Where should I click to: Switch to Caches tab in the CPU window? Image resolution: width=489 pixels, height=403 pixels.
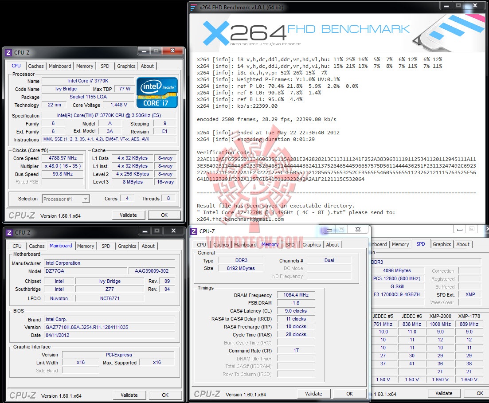click(36, 66)
